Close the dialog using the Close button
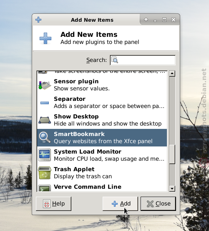The height and width of the screenshot is (231, 209). click(158, 204)
